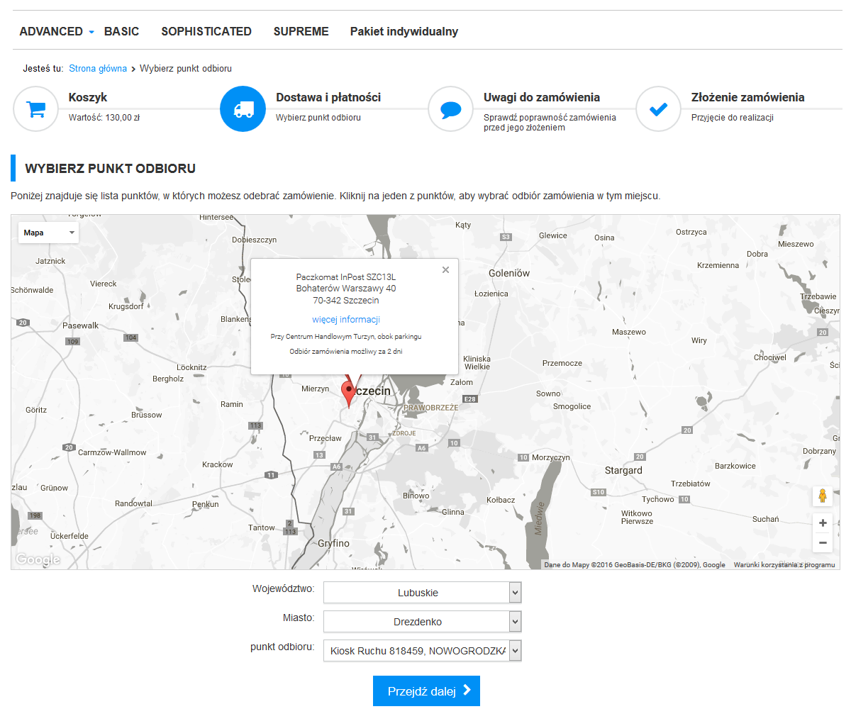Open the Mapa map type dropdown
The image size is (851, 709).
pos(48,233)
